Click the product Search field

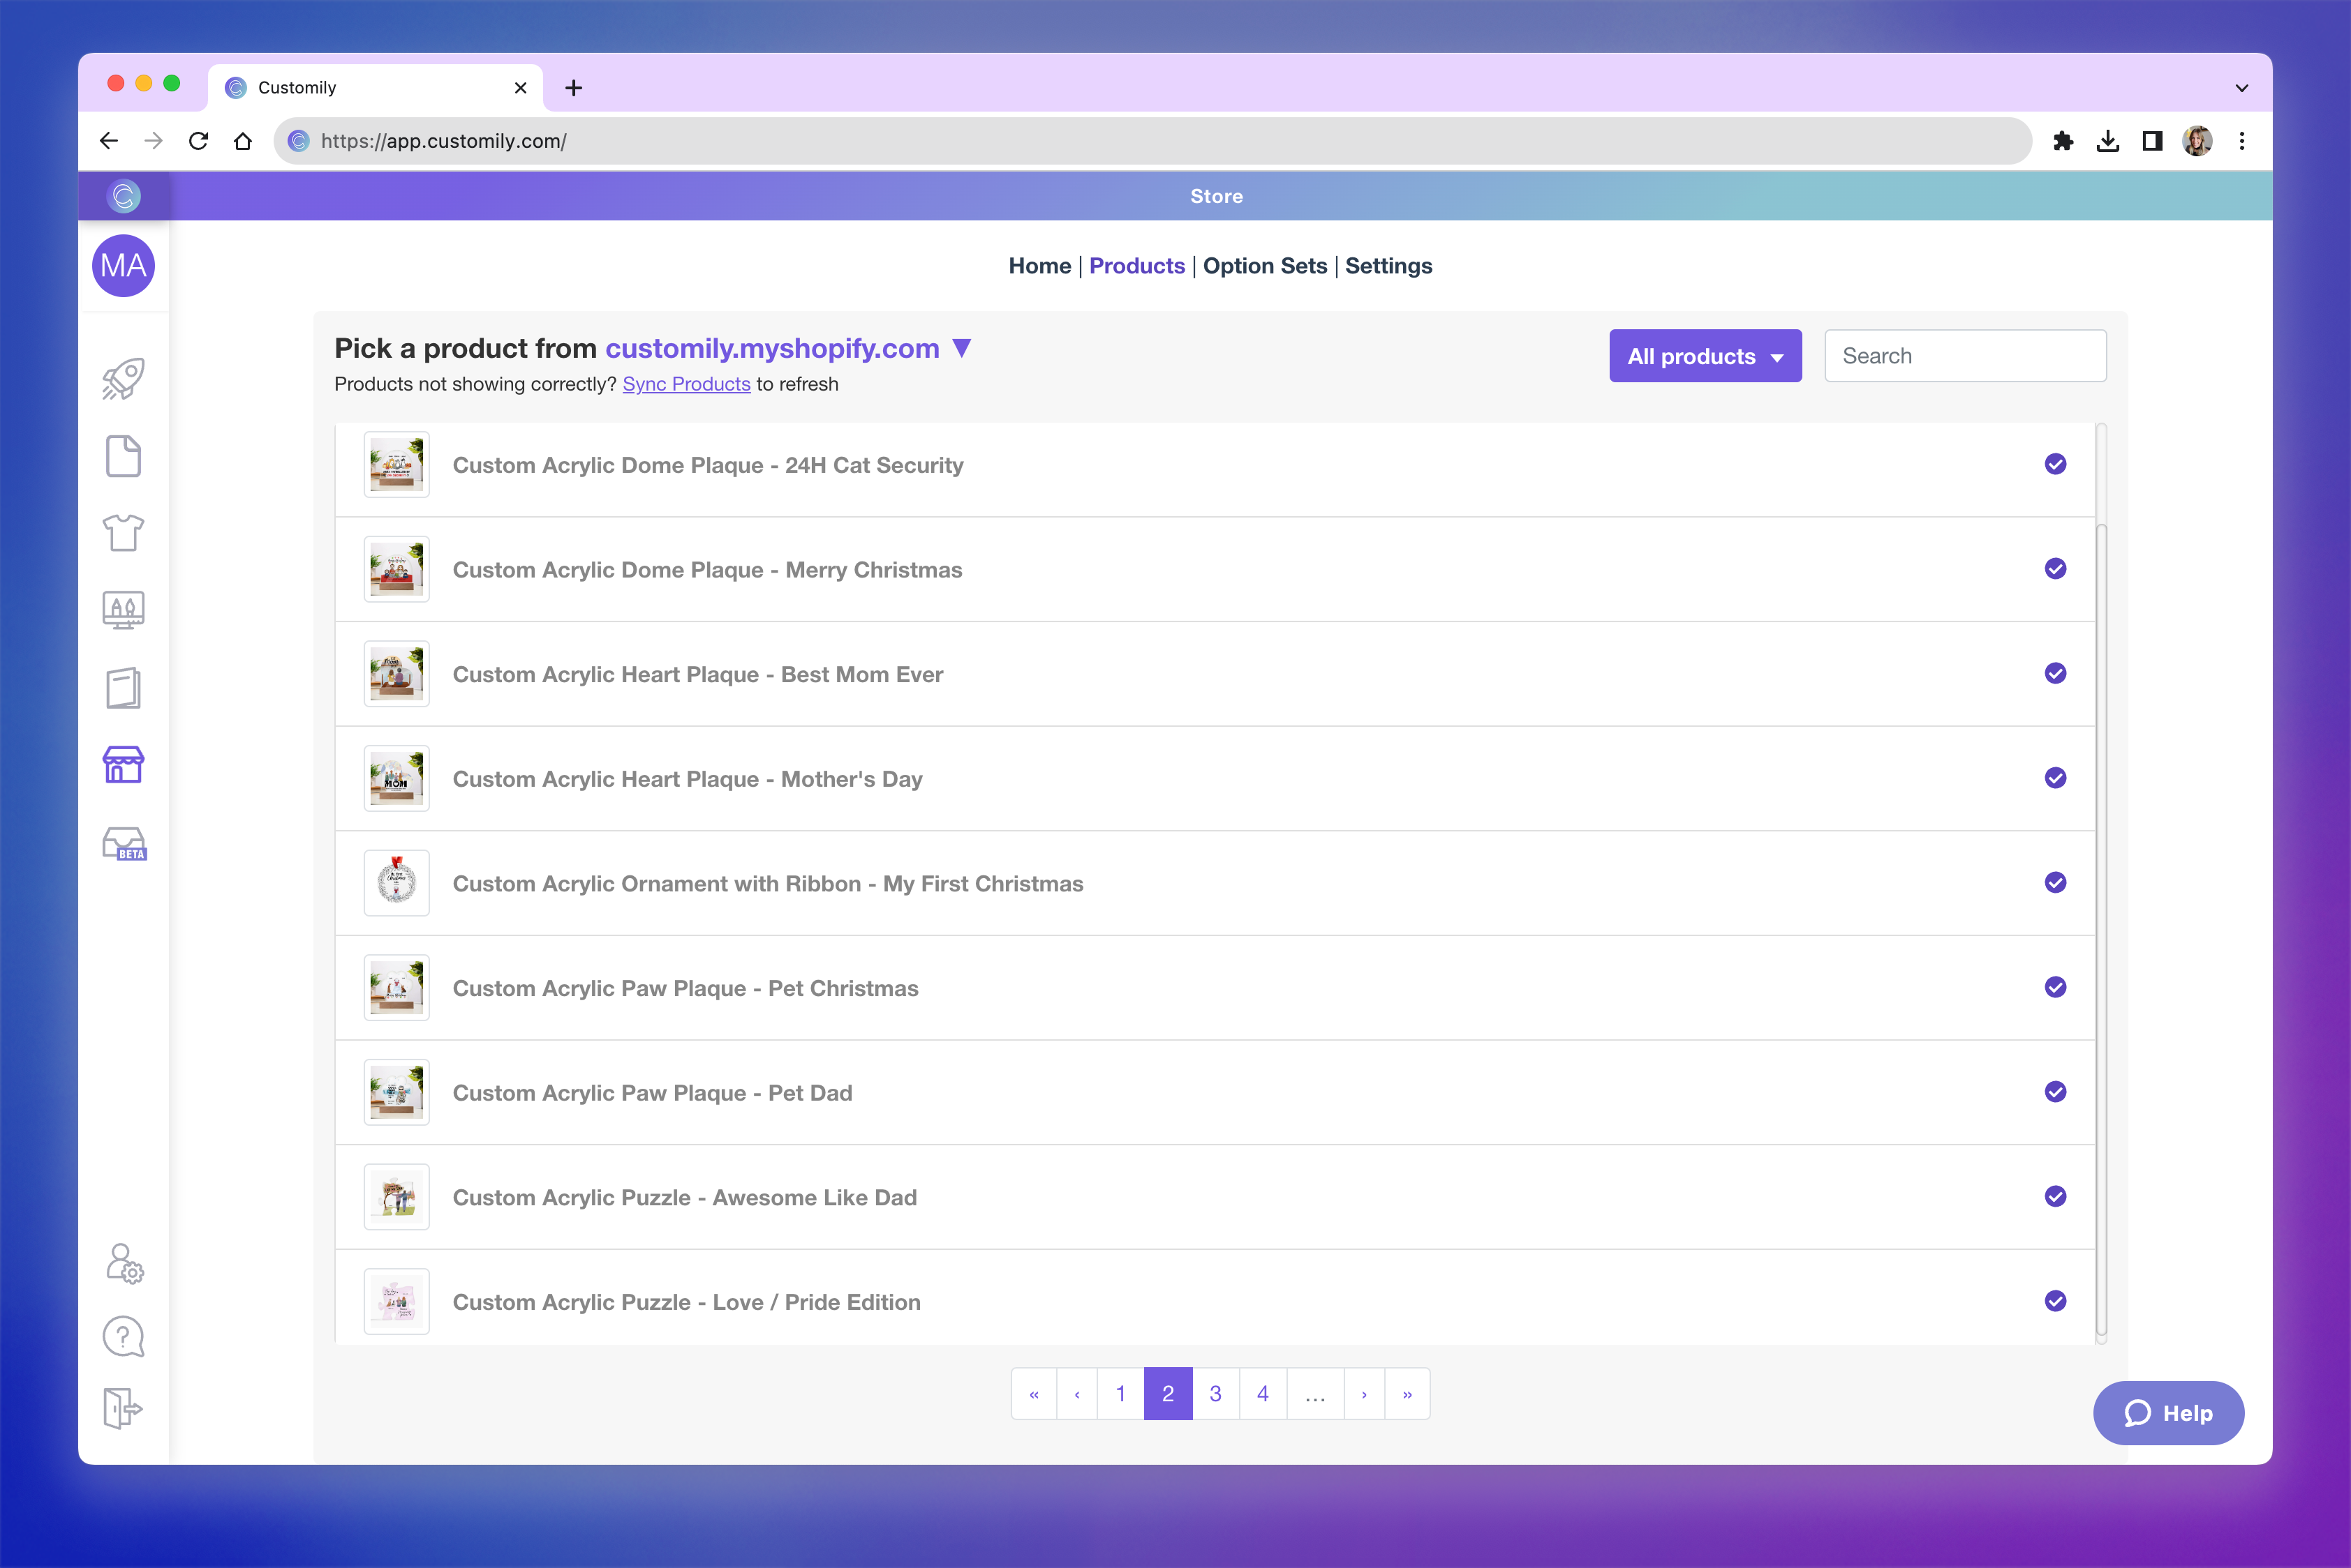1965,356
